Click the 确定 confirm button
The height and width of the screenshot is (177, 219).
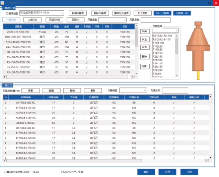(146, 172)
